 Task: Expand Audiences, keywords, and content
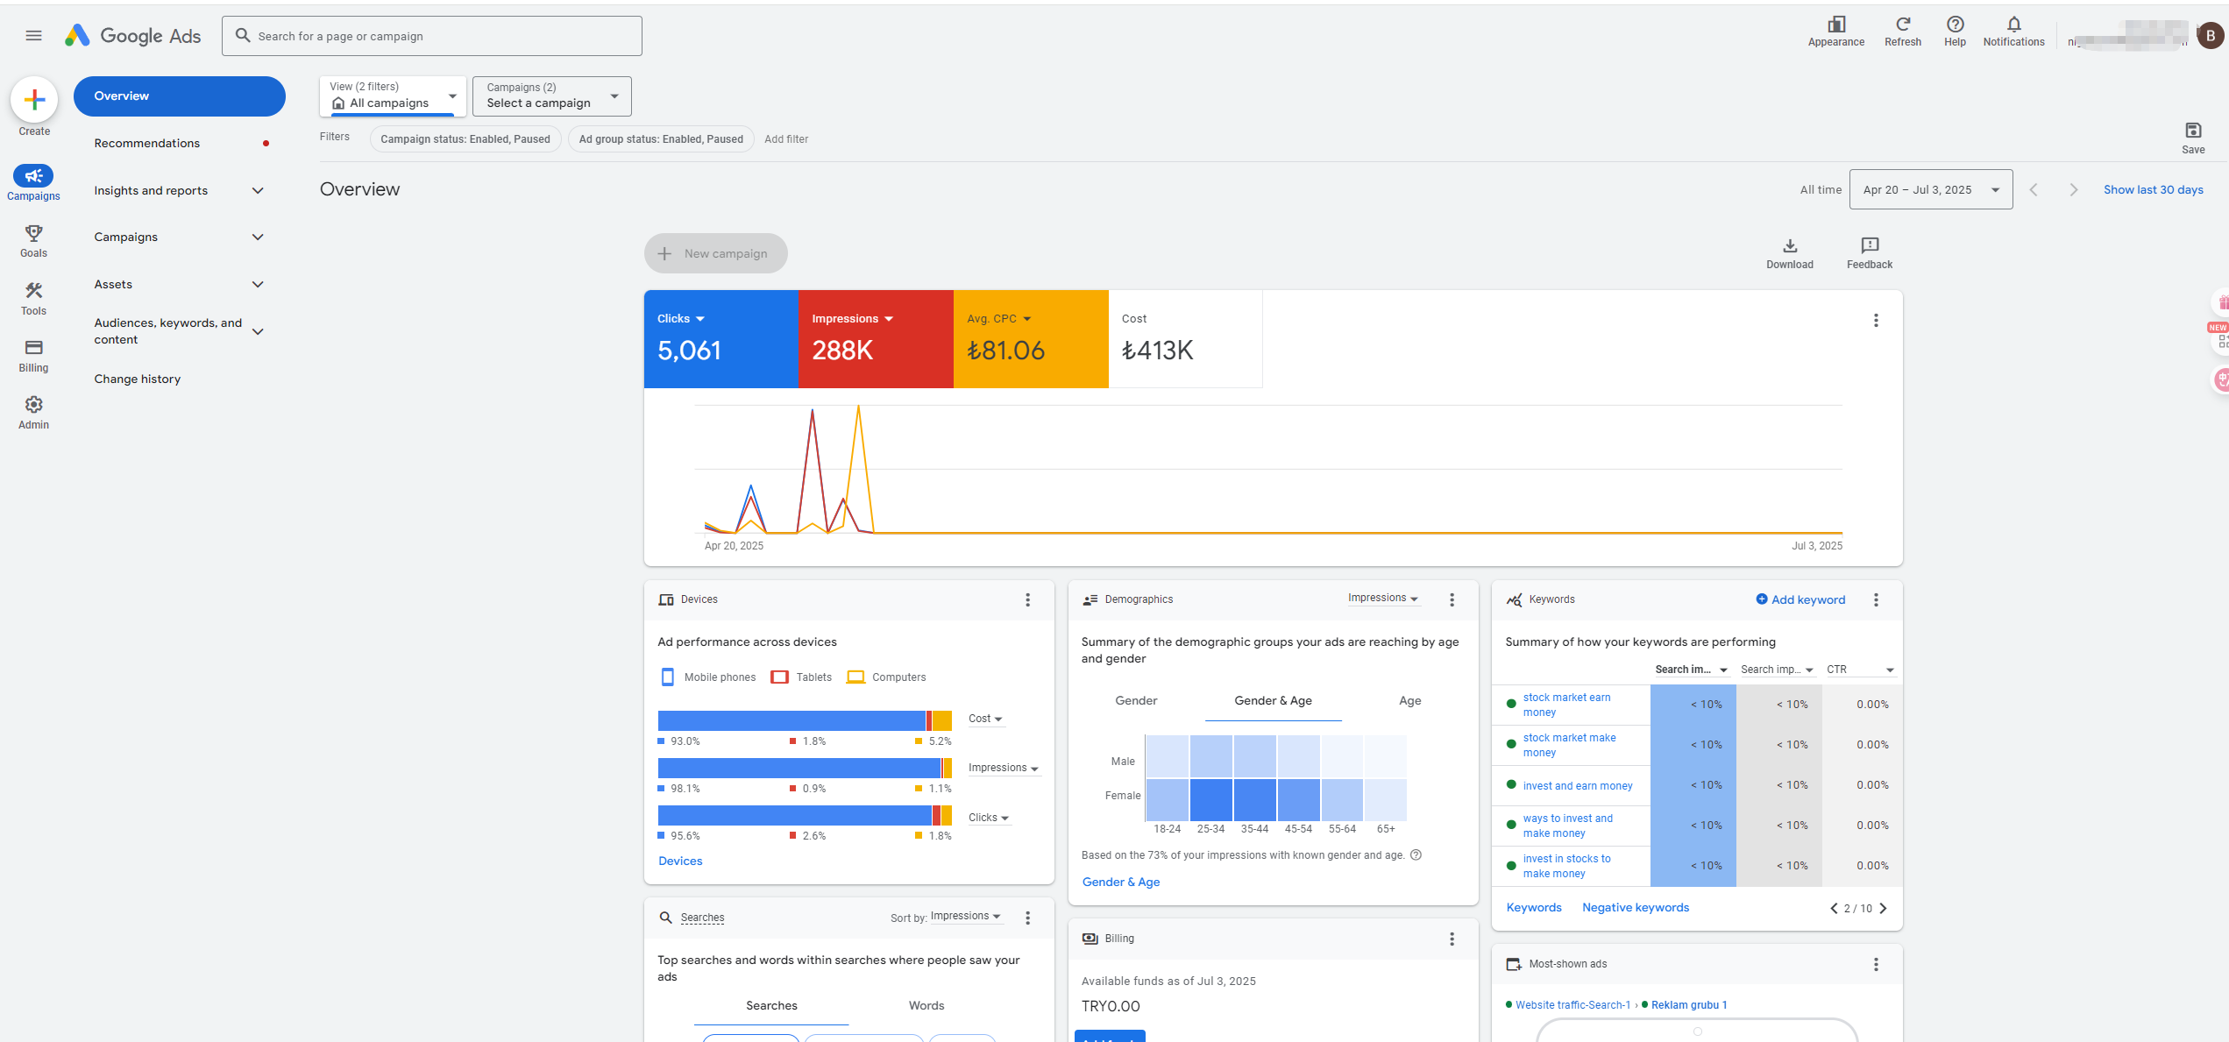click(x=258, y=331)
